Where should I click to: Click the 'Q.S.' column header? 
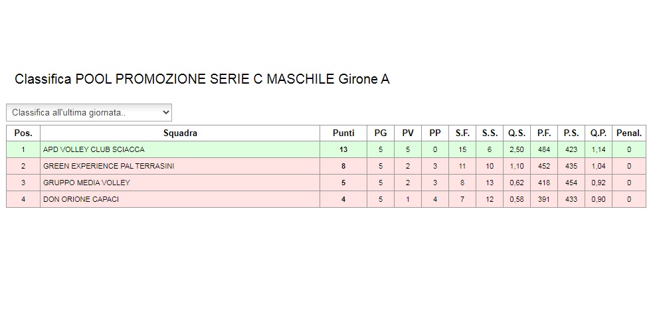pos(517,133)
